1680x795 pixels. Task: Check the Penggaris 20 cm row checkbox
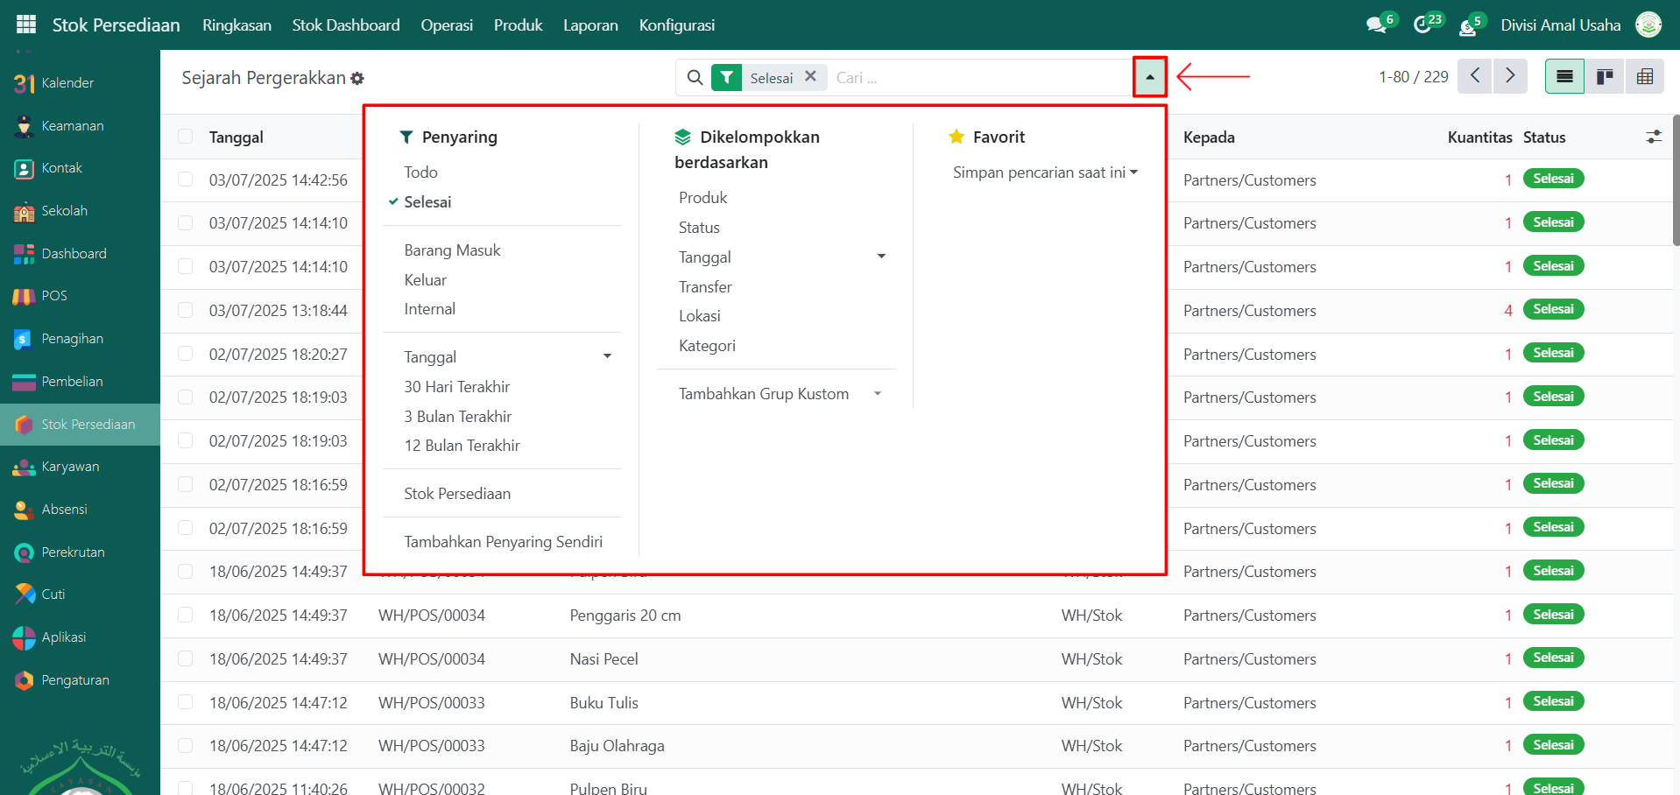[x=185, y=615]
